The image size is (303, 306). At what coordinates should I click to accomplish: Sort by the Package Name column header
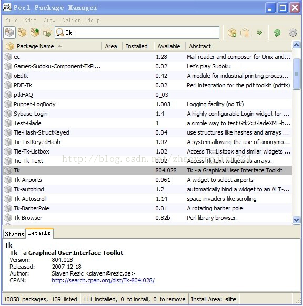[52, 46]
